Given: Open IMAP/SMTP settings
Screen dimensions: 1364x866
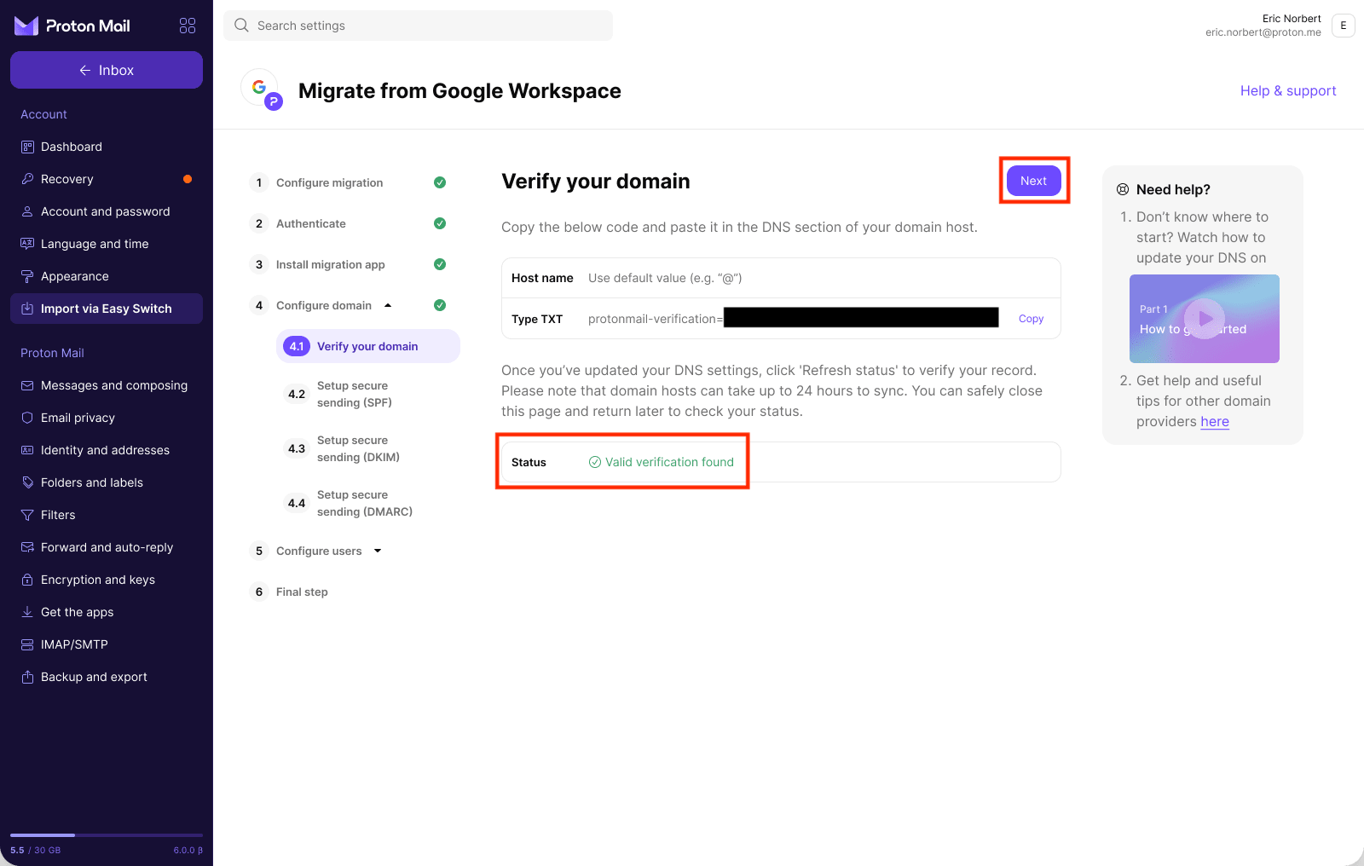Looking at the screenshot, I should click(107, 644).
